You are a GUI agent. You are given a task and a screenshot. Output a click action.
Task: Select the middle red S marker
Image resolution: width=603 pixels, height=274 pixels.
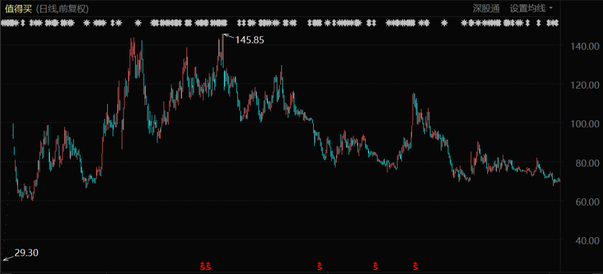[320, 266]
